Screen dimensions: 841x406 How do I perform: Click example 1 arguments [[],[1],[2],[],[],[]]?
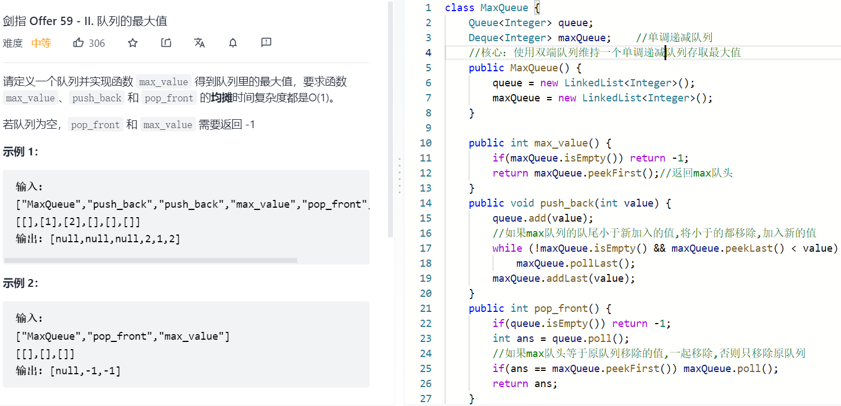78,222
